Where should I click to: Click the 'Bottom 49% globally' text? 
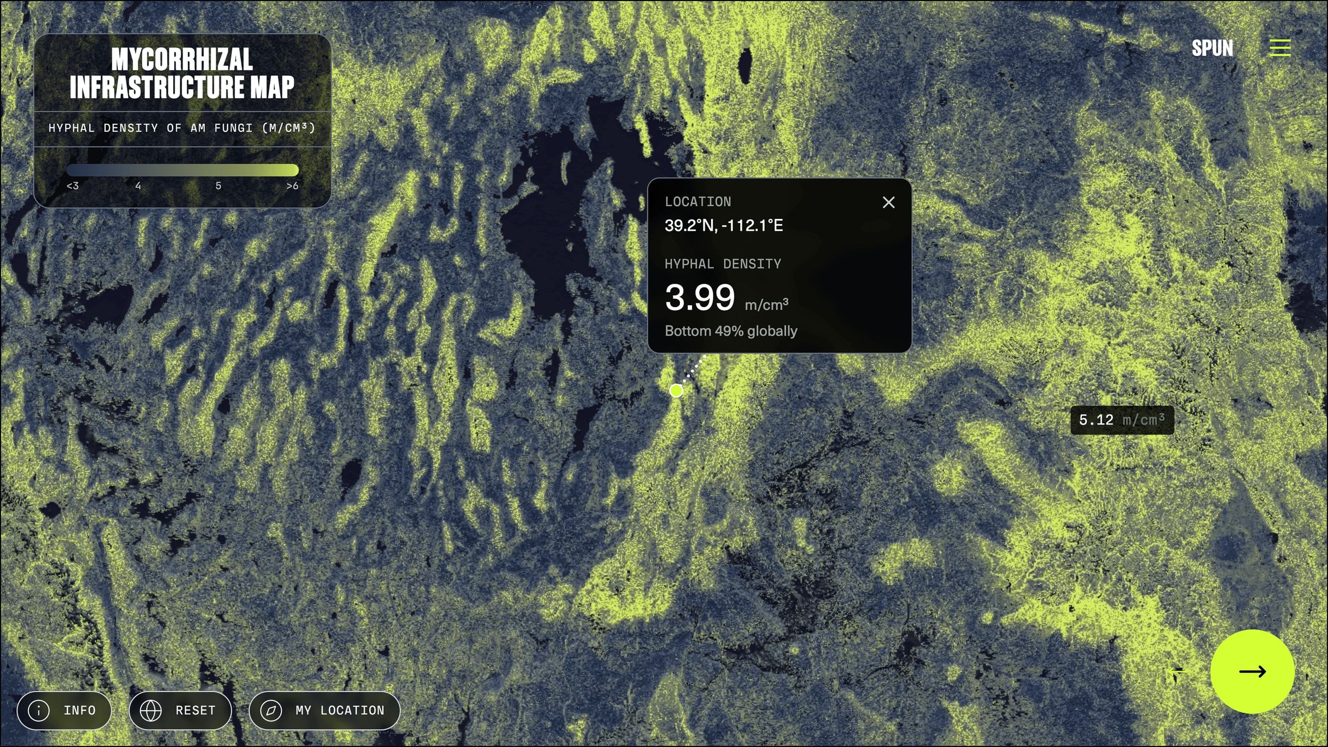pos(731,331)
